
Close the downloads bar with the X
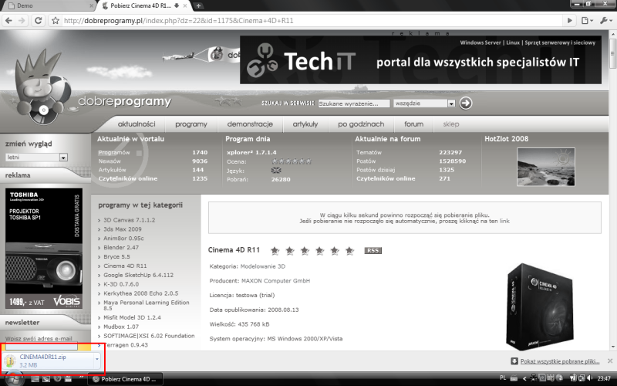[609, 361]
